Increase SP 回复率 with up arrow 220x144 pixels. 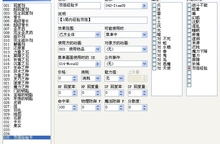coord(121,92)
